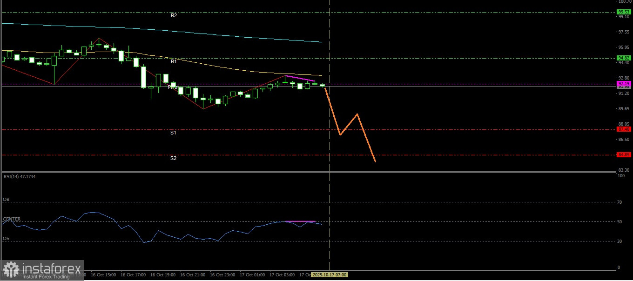Select the S1 support level label
The width and height of the screenshot is (633, 281).
tap(173, 133)
